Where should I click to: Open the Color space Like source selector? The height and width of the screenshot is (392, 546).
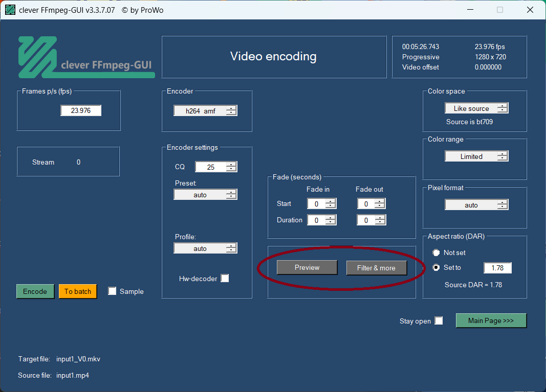476,108
